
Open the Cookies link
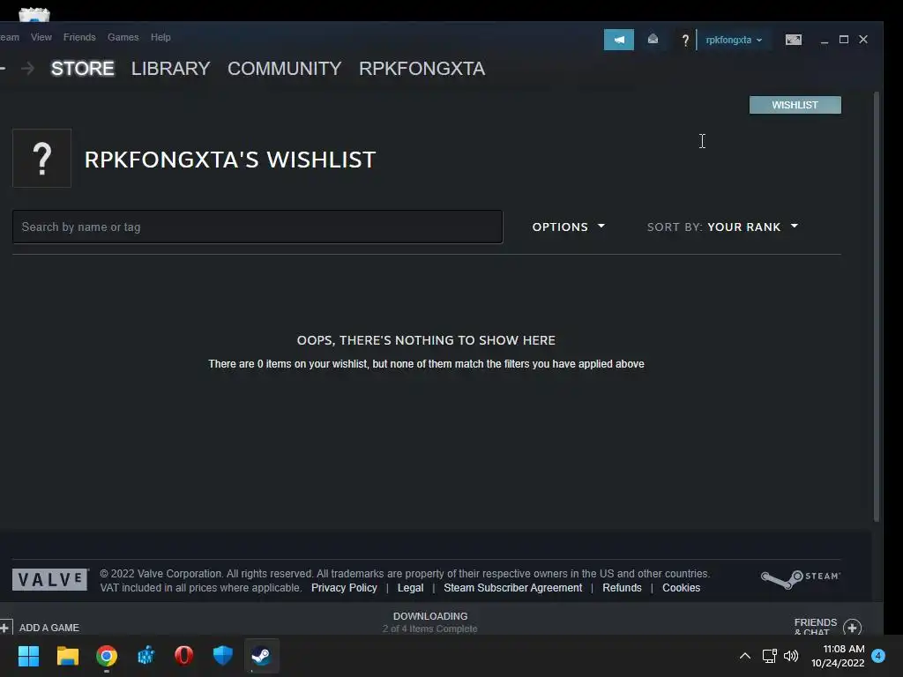682,588
